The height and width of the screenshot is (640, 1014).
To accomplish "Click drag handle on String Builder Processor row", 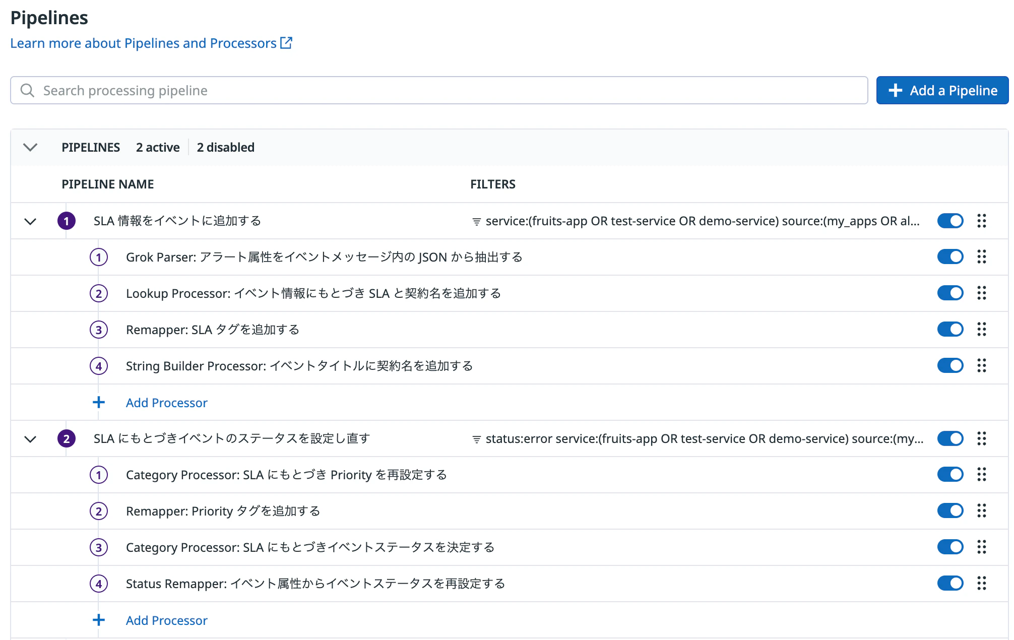I will (981, 366).
